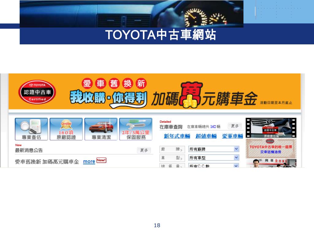Click the 在庫車查詢 heading

[171, 127]
